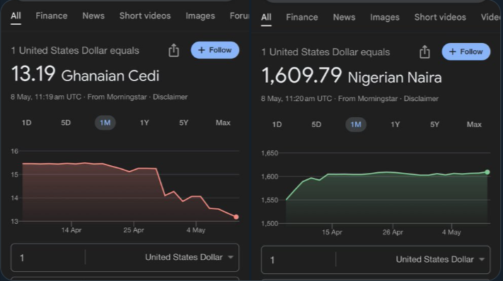Follow the USD to Nigerian Naira pair

coord(466,52)
